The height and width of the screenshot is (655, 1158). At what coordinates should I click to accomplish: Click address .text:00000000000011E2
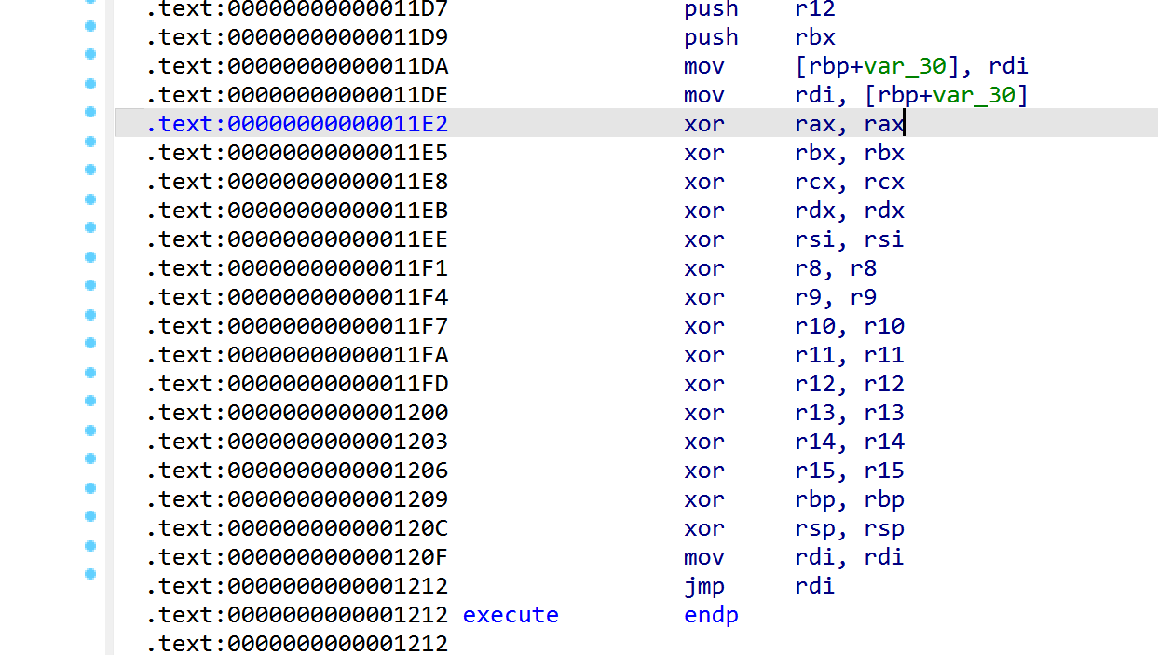[297, 124]
